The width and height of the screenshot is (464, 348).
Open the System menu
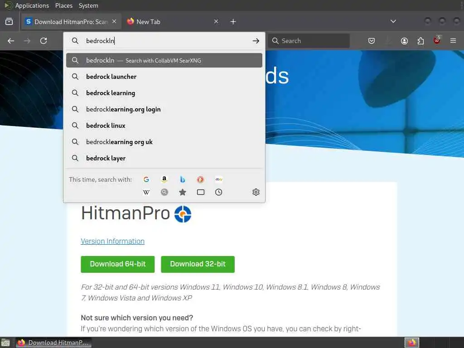[x=88, y=5]
